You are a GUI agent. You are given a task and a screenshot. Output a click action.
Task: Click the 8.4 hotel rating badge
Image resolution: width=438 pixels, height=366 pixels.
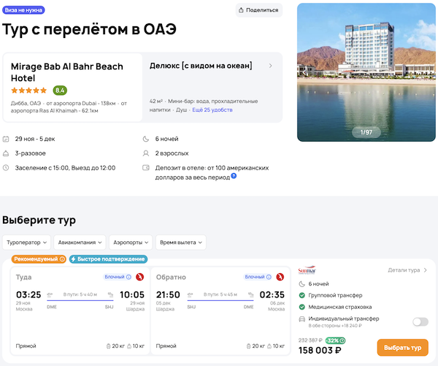click(x=60, y=91)
